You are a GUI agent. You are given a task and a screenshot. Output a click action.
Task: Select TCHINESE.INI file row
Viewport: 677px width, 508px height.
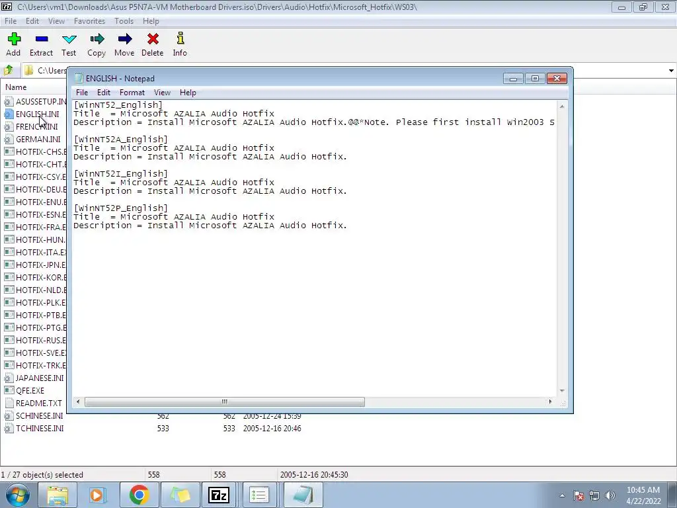(x=153, y=428)
